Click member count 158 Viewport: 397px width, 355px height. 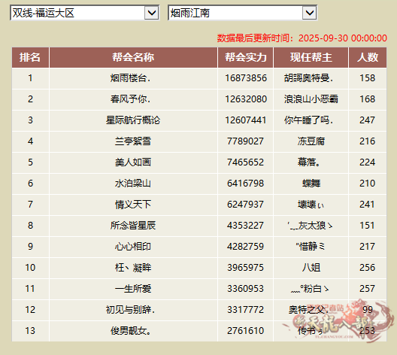click(368, 78)
